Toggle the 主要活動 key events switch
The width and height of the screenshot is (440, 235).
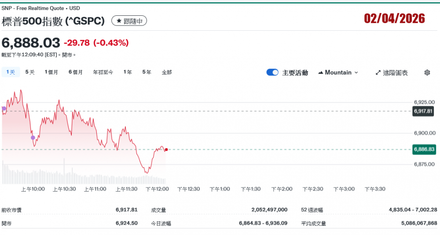pos(272,73)
